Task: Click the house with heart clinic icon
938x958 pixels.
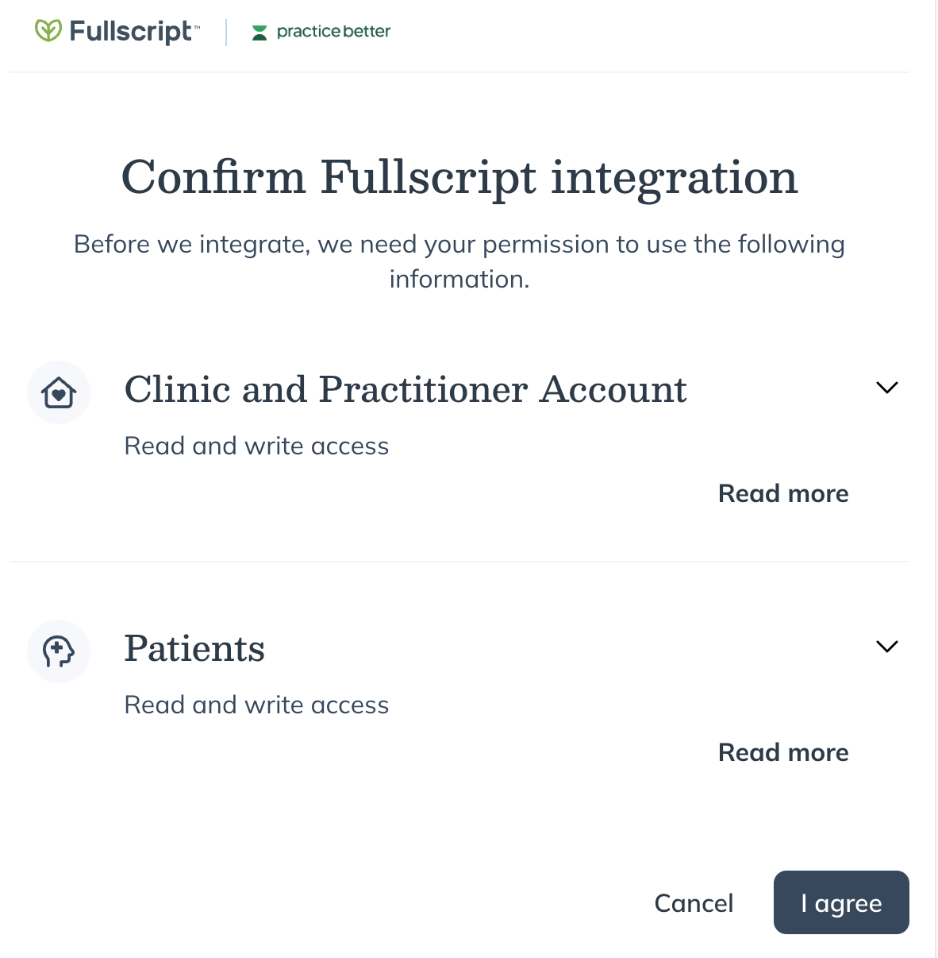Action: 59,392
